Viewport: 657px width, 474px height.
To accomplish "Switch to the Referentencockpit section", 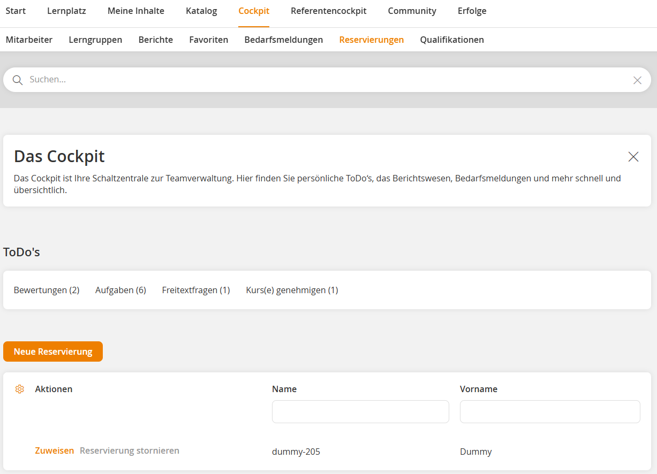I will (328, 11).
